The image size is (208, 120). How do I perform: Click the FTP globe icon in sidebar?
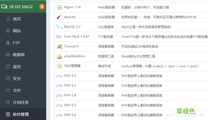point(8,43)
